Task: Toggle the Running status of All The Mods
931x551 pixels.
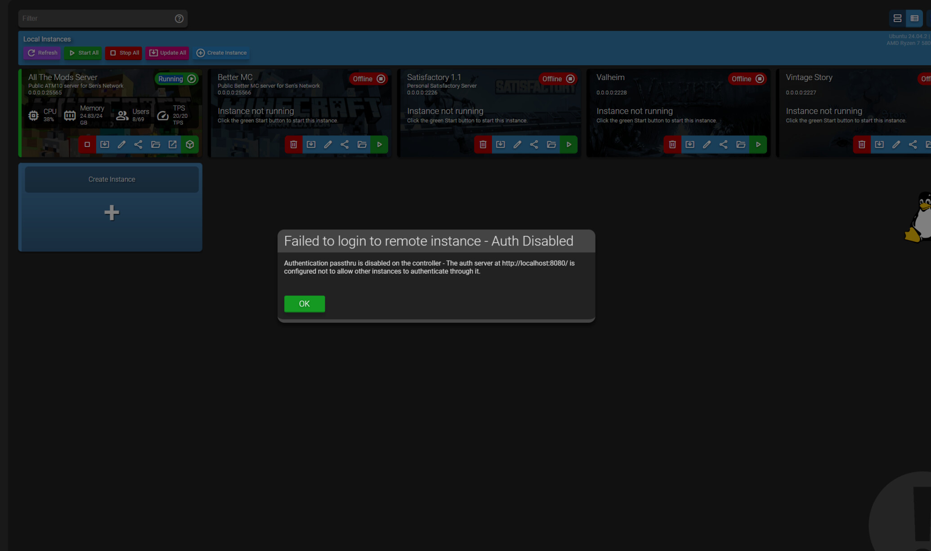Action: (177, 79)
